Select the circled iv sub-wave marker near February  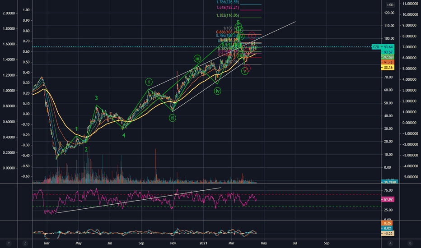coord(217,91)
